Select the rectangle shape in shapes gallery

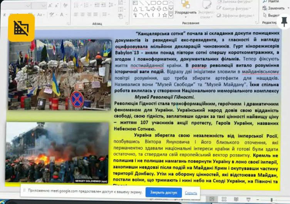coord(153,3)
